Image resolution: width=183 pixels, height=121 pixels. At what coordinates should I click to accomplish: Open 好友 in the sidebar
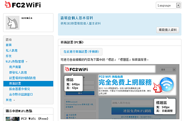[x=9, y=56]
